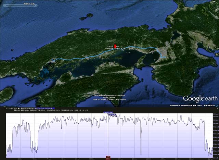Screen dimensions: 219x160
Task: Click the time slider bar at top left
Action: click(x=20, y=5)
